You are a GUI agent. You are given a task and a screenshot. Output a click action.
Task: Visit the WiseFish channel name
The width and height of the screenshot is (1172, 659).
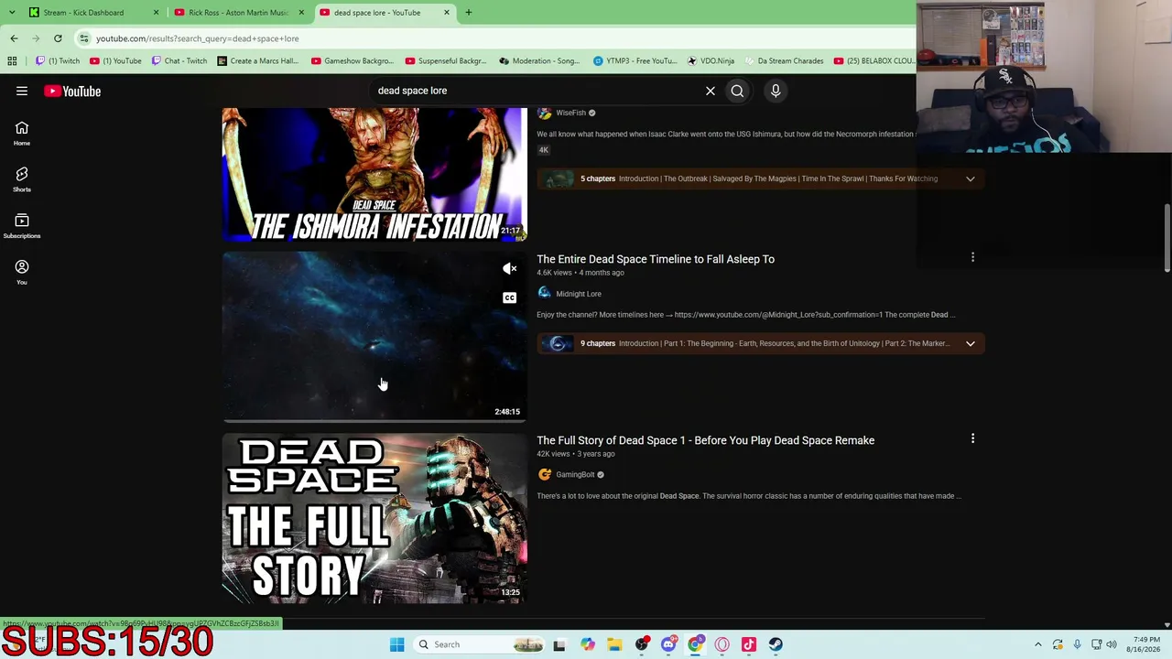(570, 113)
